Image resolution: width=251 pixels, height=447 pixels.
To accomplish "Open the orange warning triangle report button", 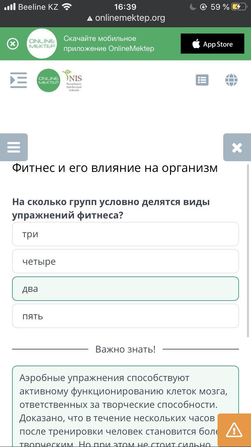I will point(234,430).
